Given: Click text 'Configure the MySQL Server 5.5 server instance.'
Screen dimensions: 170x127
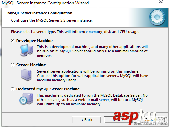Looking at the screenshot, I should click(x=52, y=20).
